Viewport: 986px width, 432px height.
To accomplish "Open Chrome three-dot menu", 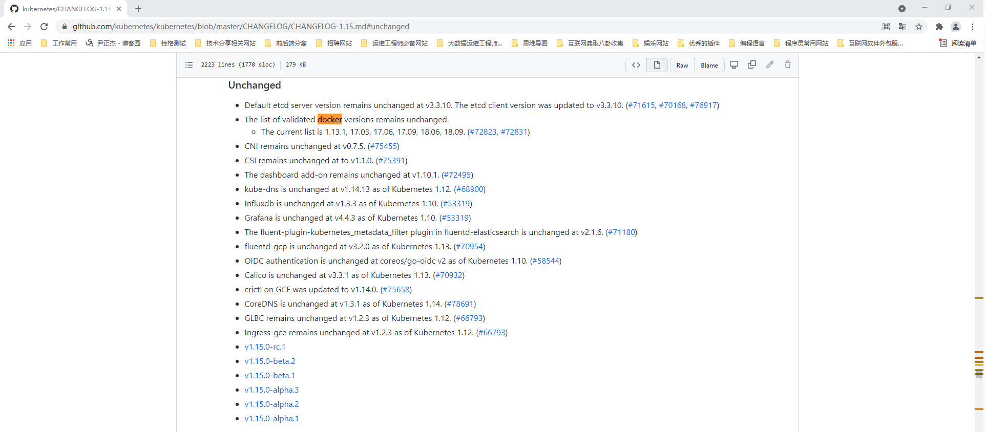I will (x=973, y=27).
